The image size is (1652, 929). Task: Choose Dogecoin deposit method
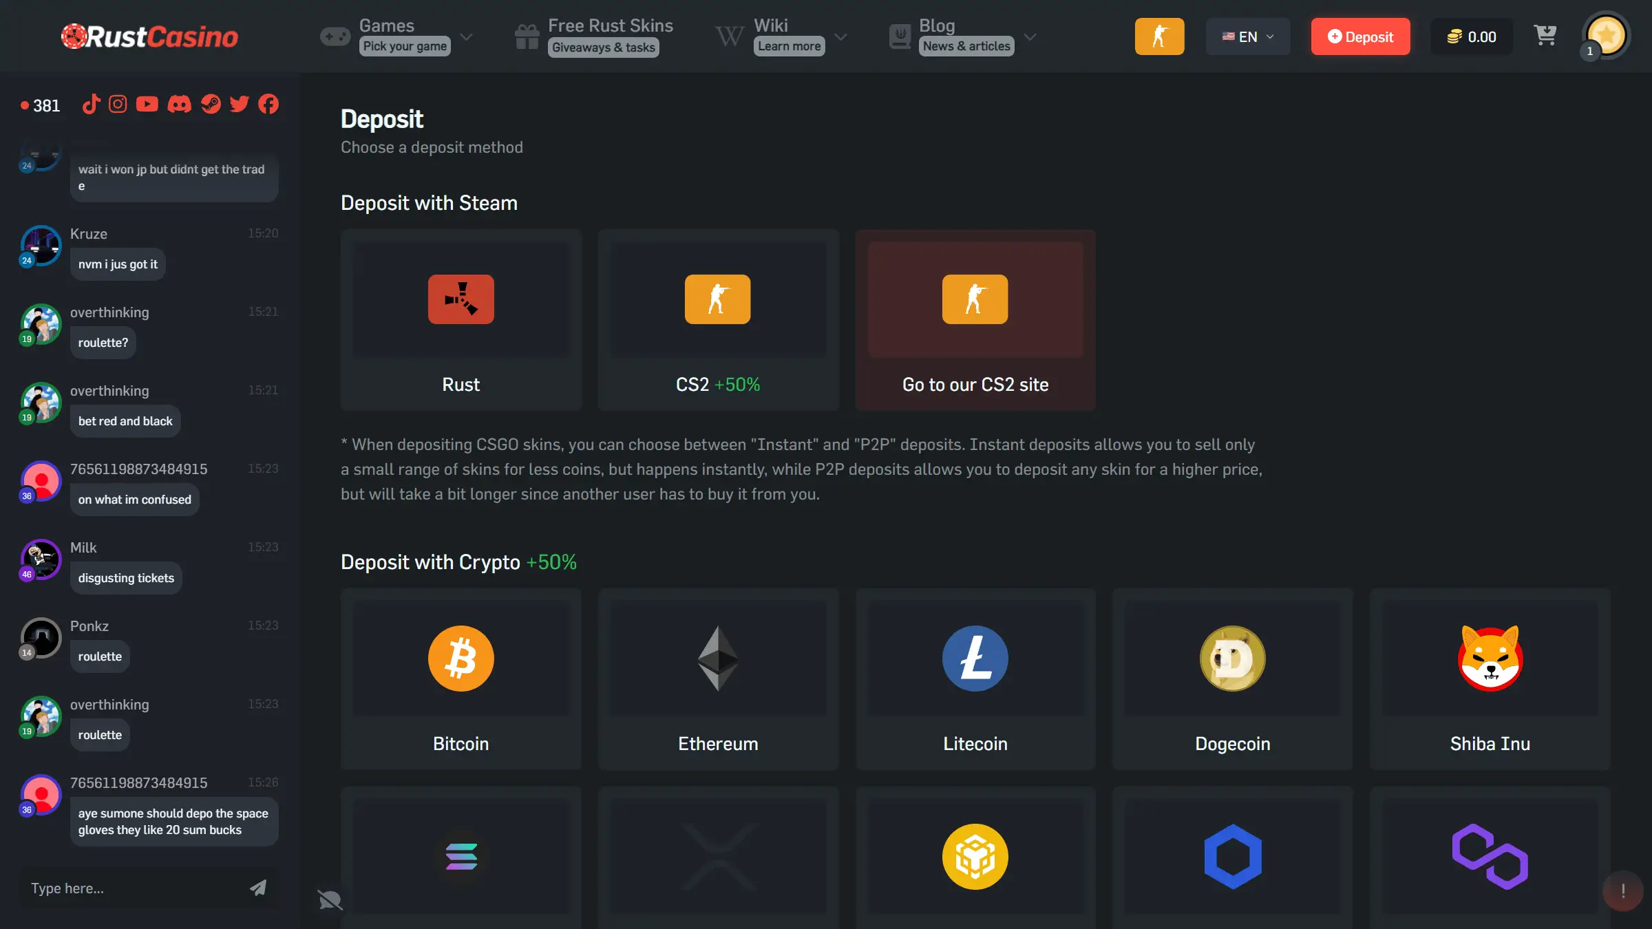point(1233,679)
